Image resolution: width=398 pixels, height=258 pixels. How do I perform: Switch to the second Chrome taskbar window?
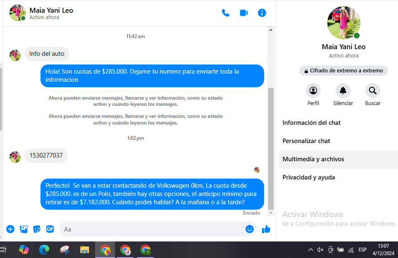click(x=125, y=250)
